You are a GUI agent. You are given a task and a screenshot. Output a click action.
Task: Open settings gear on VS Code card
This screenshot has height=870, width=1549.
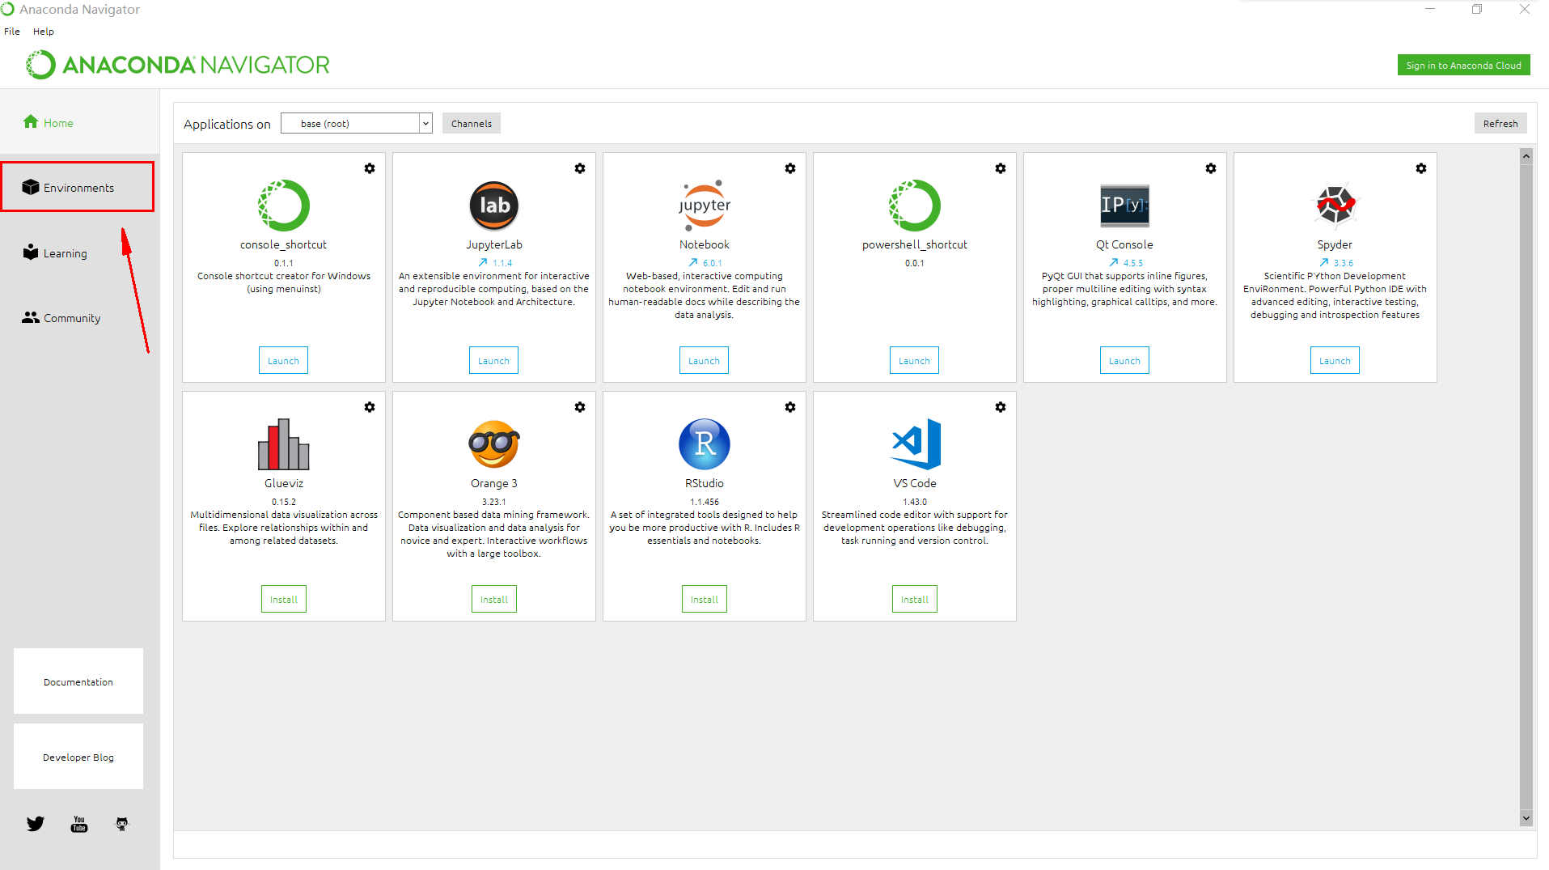tap(1001, 407)
